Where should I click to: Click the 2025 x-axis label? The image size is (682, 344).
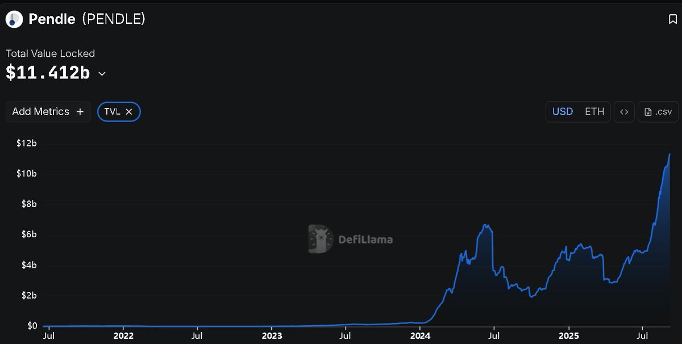point(569,335)
